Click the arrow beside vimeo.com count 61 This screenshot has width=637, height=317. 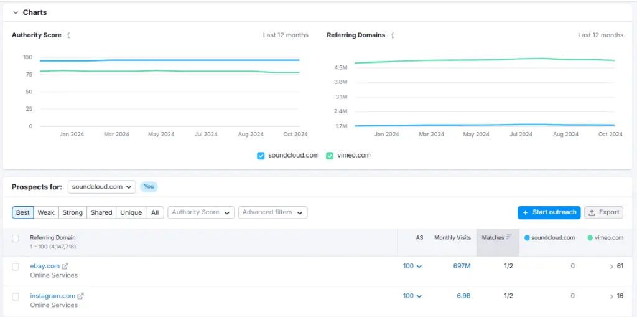pyautogui.click(x=611, y=267)
